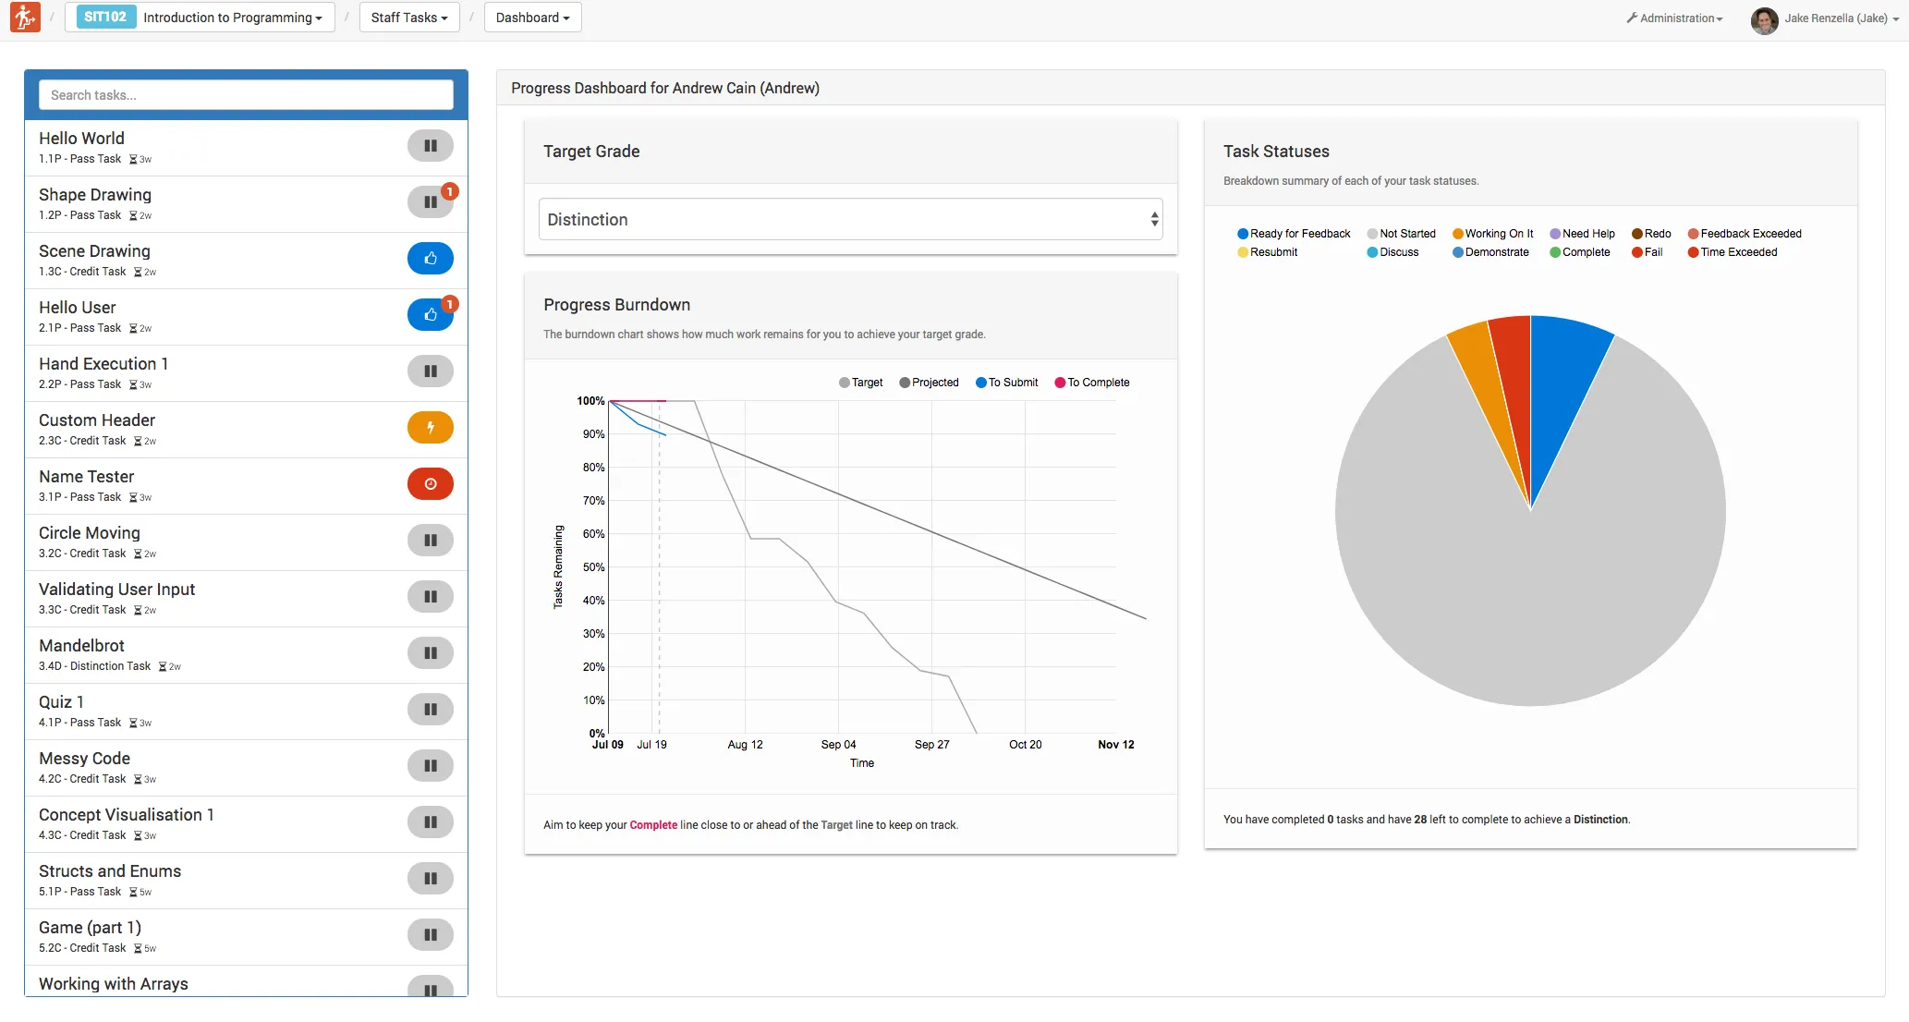Toggle the Not Started pie legend entry
This screenshot has width=1909, height=1022.
(x=1401, y=234)
